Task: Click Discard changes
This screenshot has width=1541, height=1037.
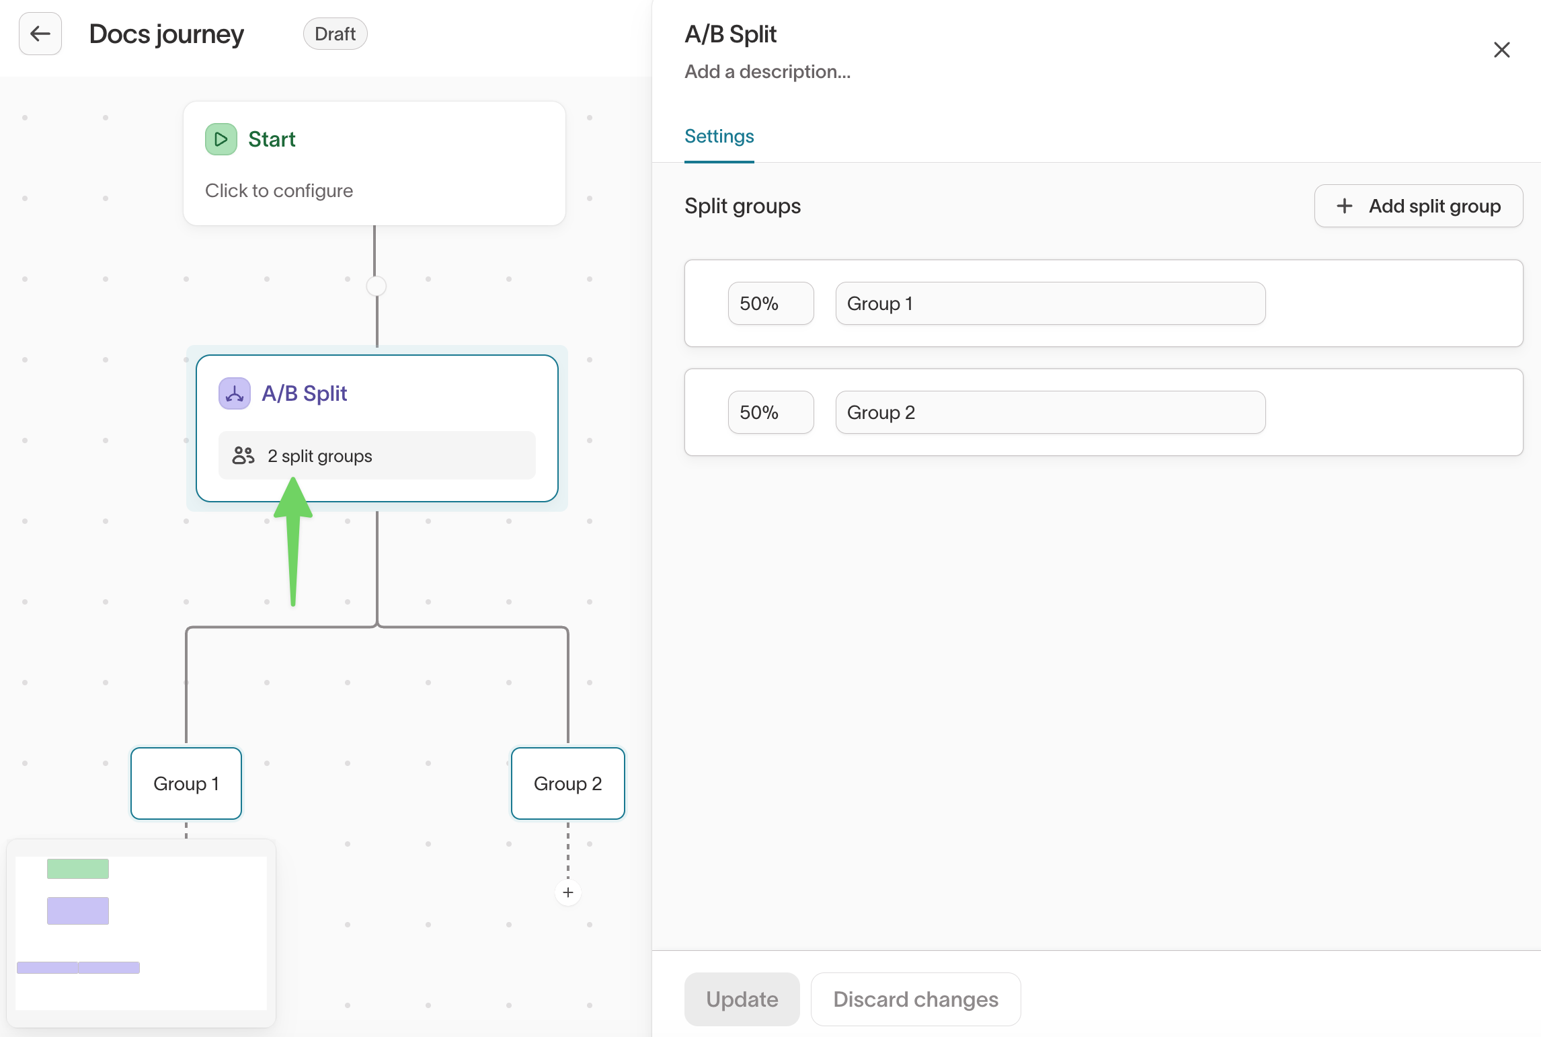Action: (915, 999)
